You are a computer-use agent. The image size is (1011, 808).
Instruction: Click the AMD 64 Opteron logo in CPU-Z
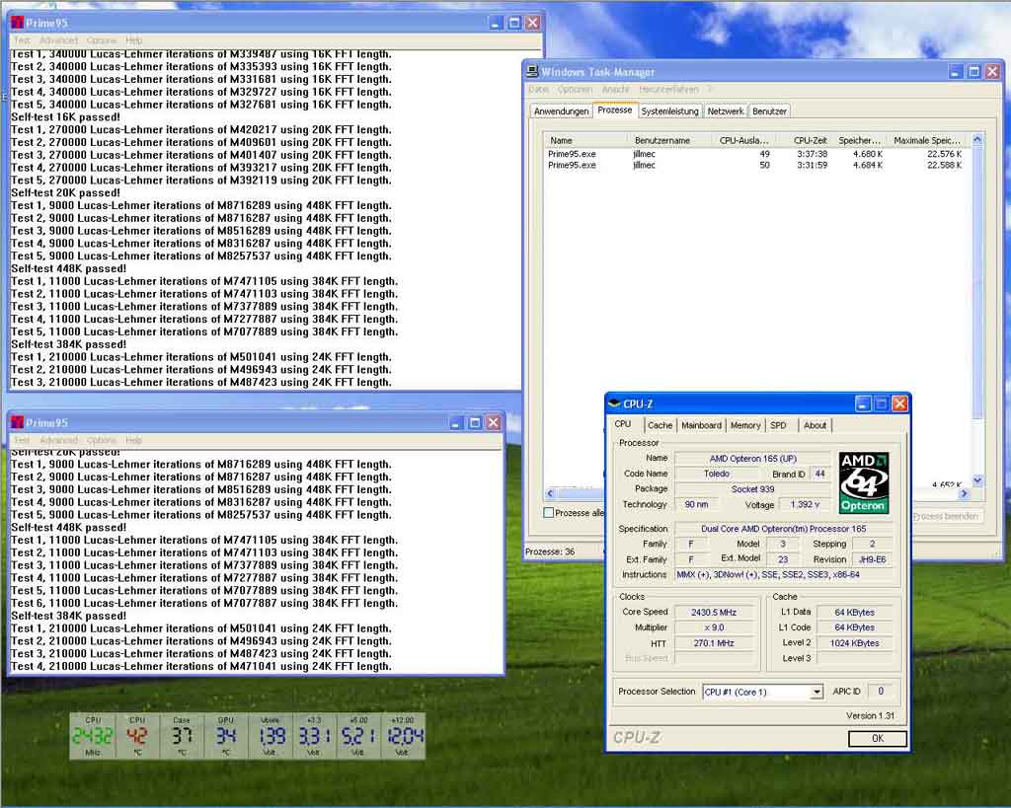coord(864,482)
